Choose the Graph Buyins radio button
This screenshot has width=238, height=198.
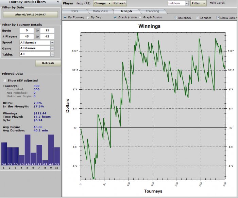click(x=140, y=17)
